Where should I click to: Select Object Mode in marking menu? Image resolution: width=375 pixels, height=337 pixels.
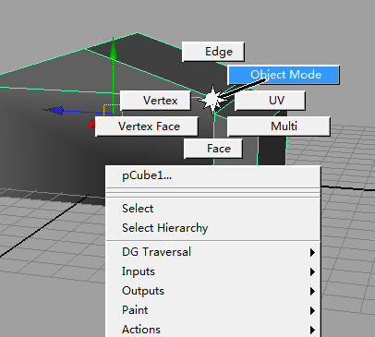284,75
